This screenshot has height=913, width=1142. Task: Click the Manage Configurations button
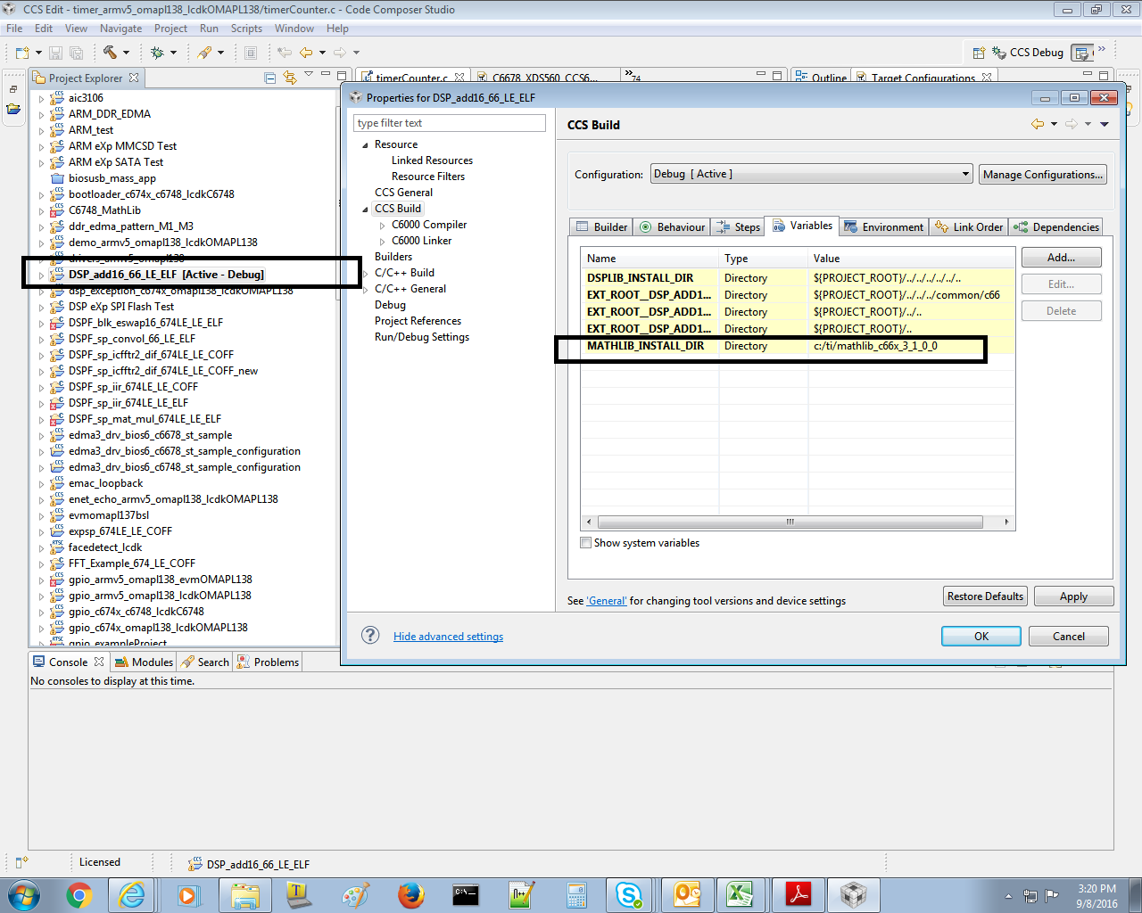pos(1042,173)
